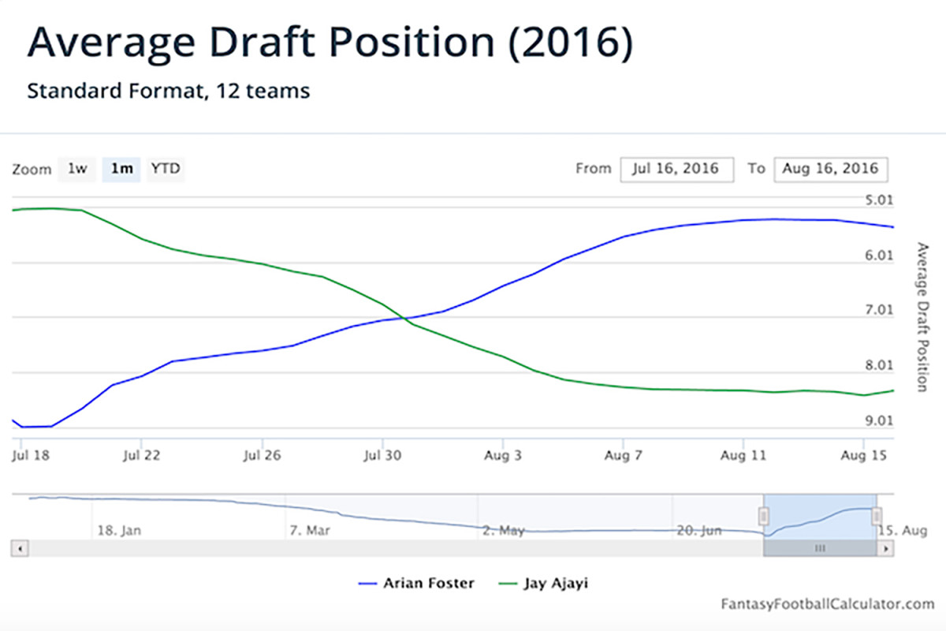Toggle visibility of the Arian Foster series

click(430, 583)
